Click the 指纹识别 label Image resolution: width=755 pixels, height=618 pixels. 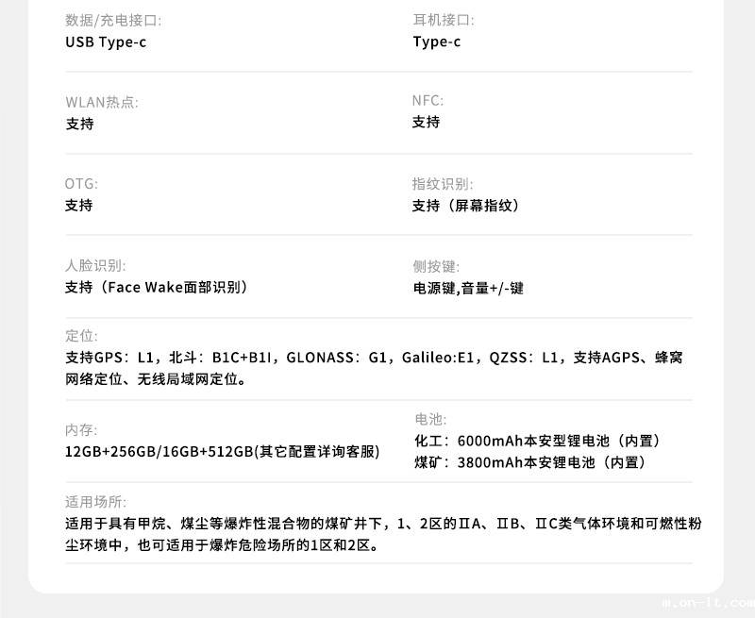click(443, 184)
